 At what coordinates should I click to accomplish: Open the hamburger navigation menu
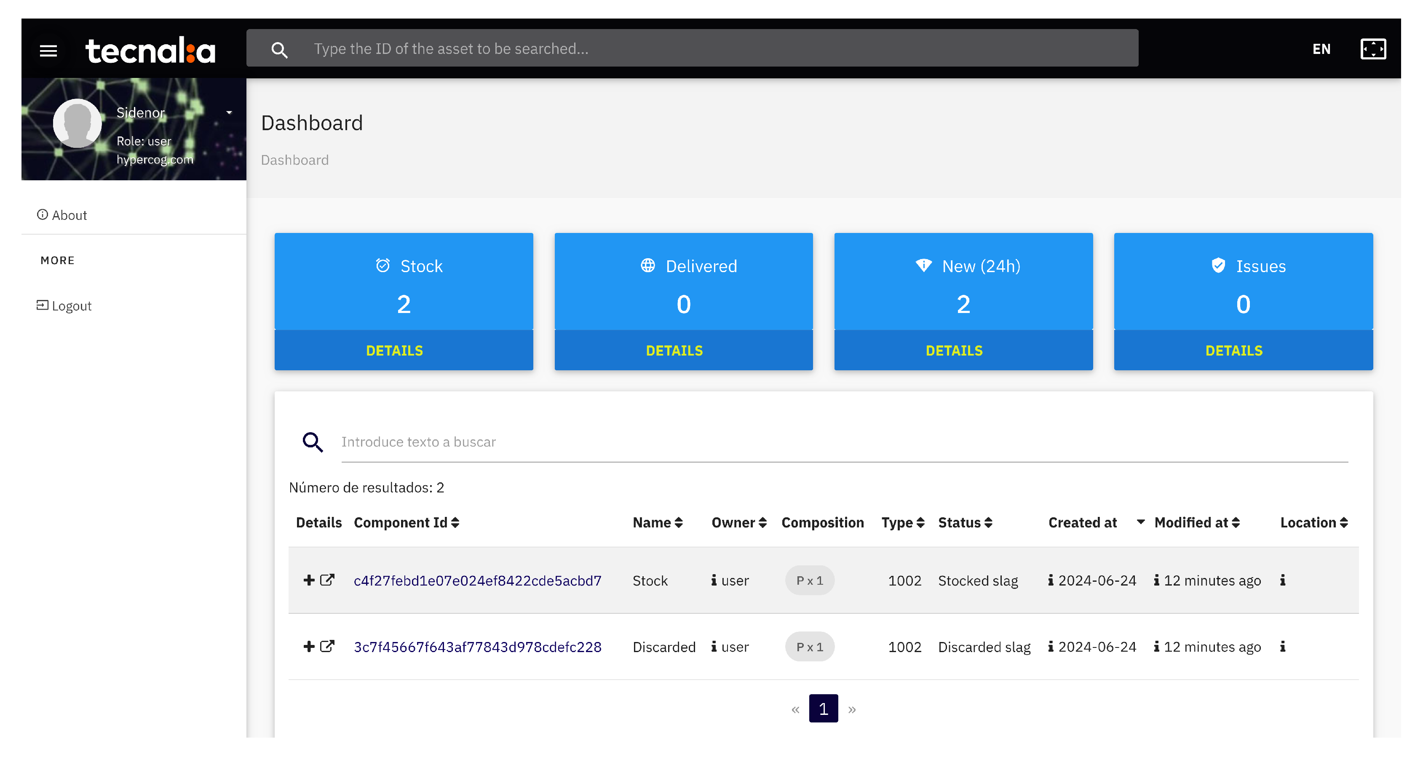(x=48, y=51)
